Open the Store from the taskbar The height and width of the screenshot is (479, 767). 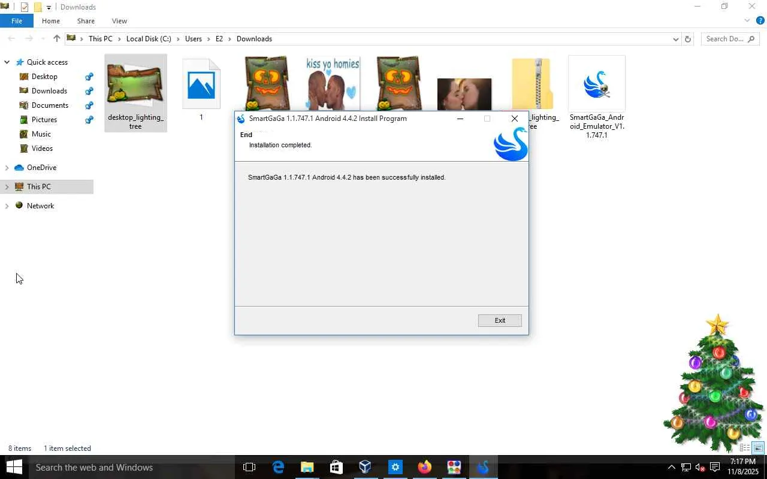pyautogui.click(x=336, y=467)
